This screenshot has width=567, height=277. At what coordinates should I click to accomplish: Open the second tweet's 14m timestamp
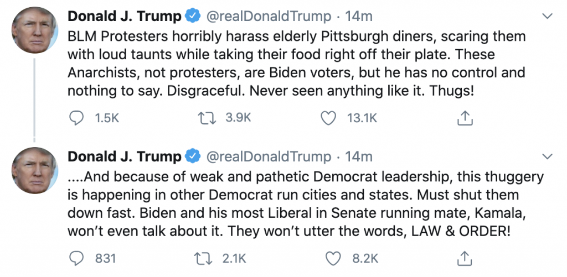(359, 156)
